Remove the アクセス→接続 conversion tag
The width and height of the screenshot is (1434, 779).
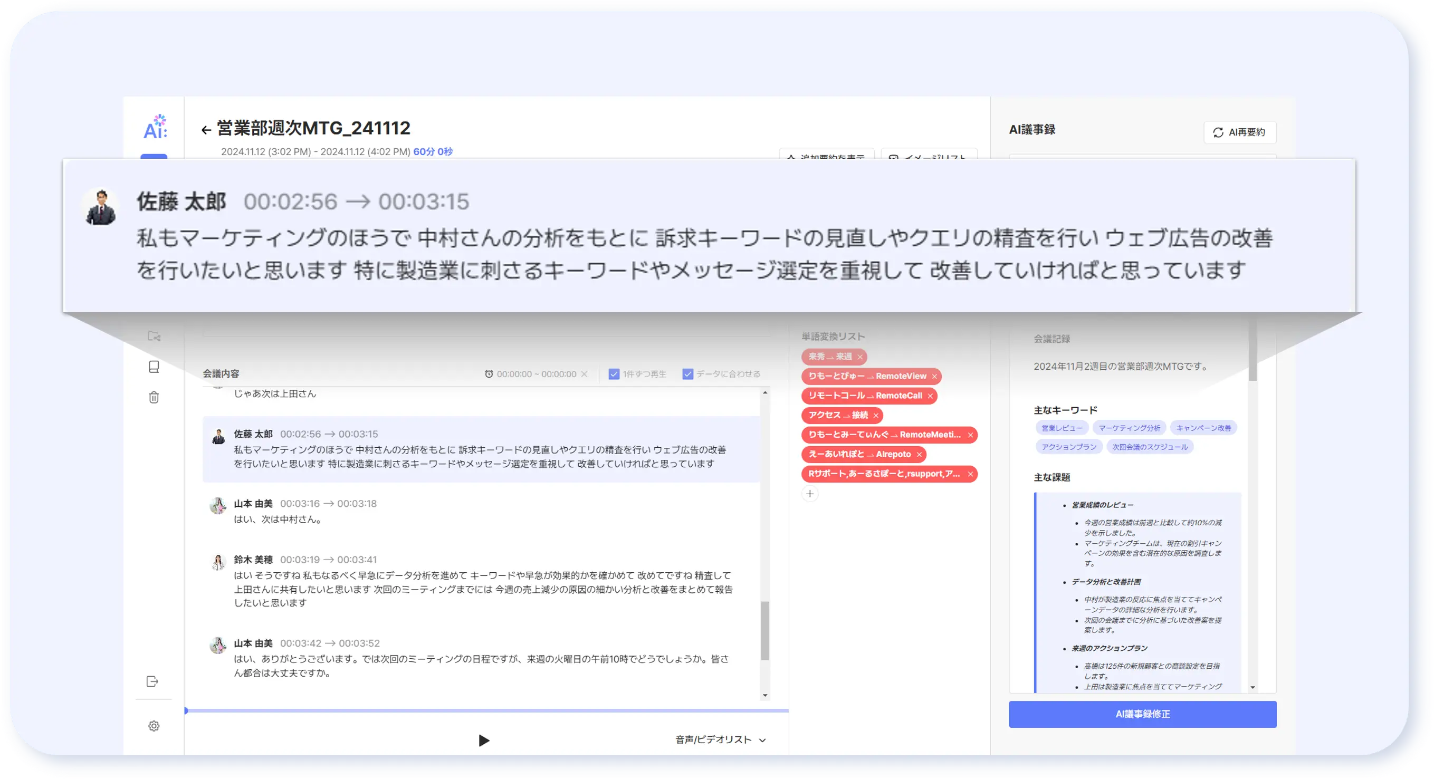(875, 415)
